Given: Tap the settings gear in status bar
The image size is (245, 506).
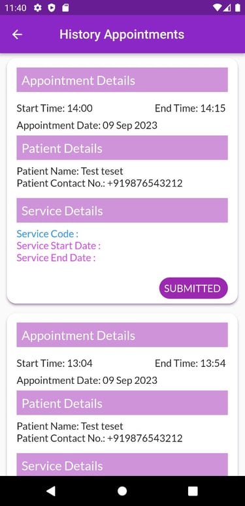Looking at the screenshot, I should (38, 8).
